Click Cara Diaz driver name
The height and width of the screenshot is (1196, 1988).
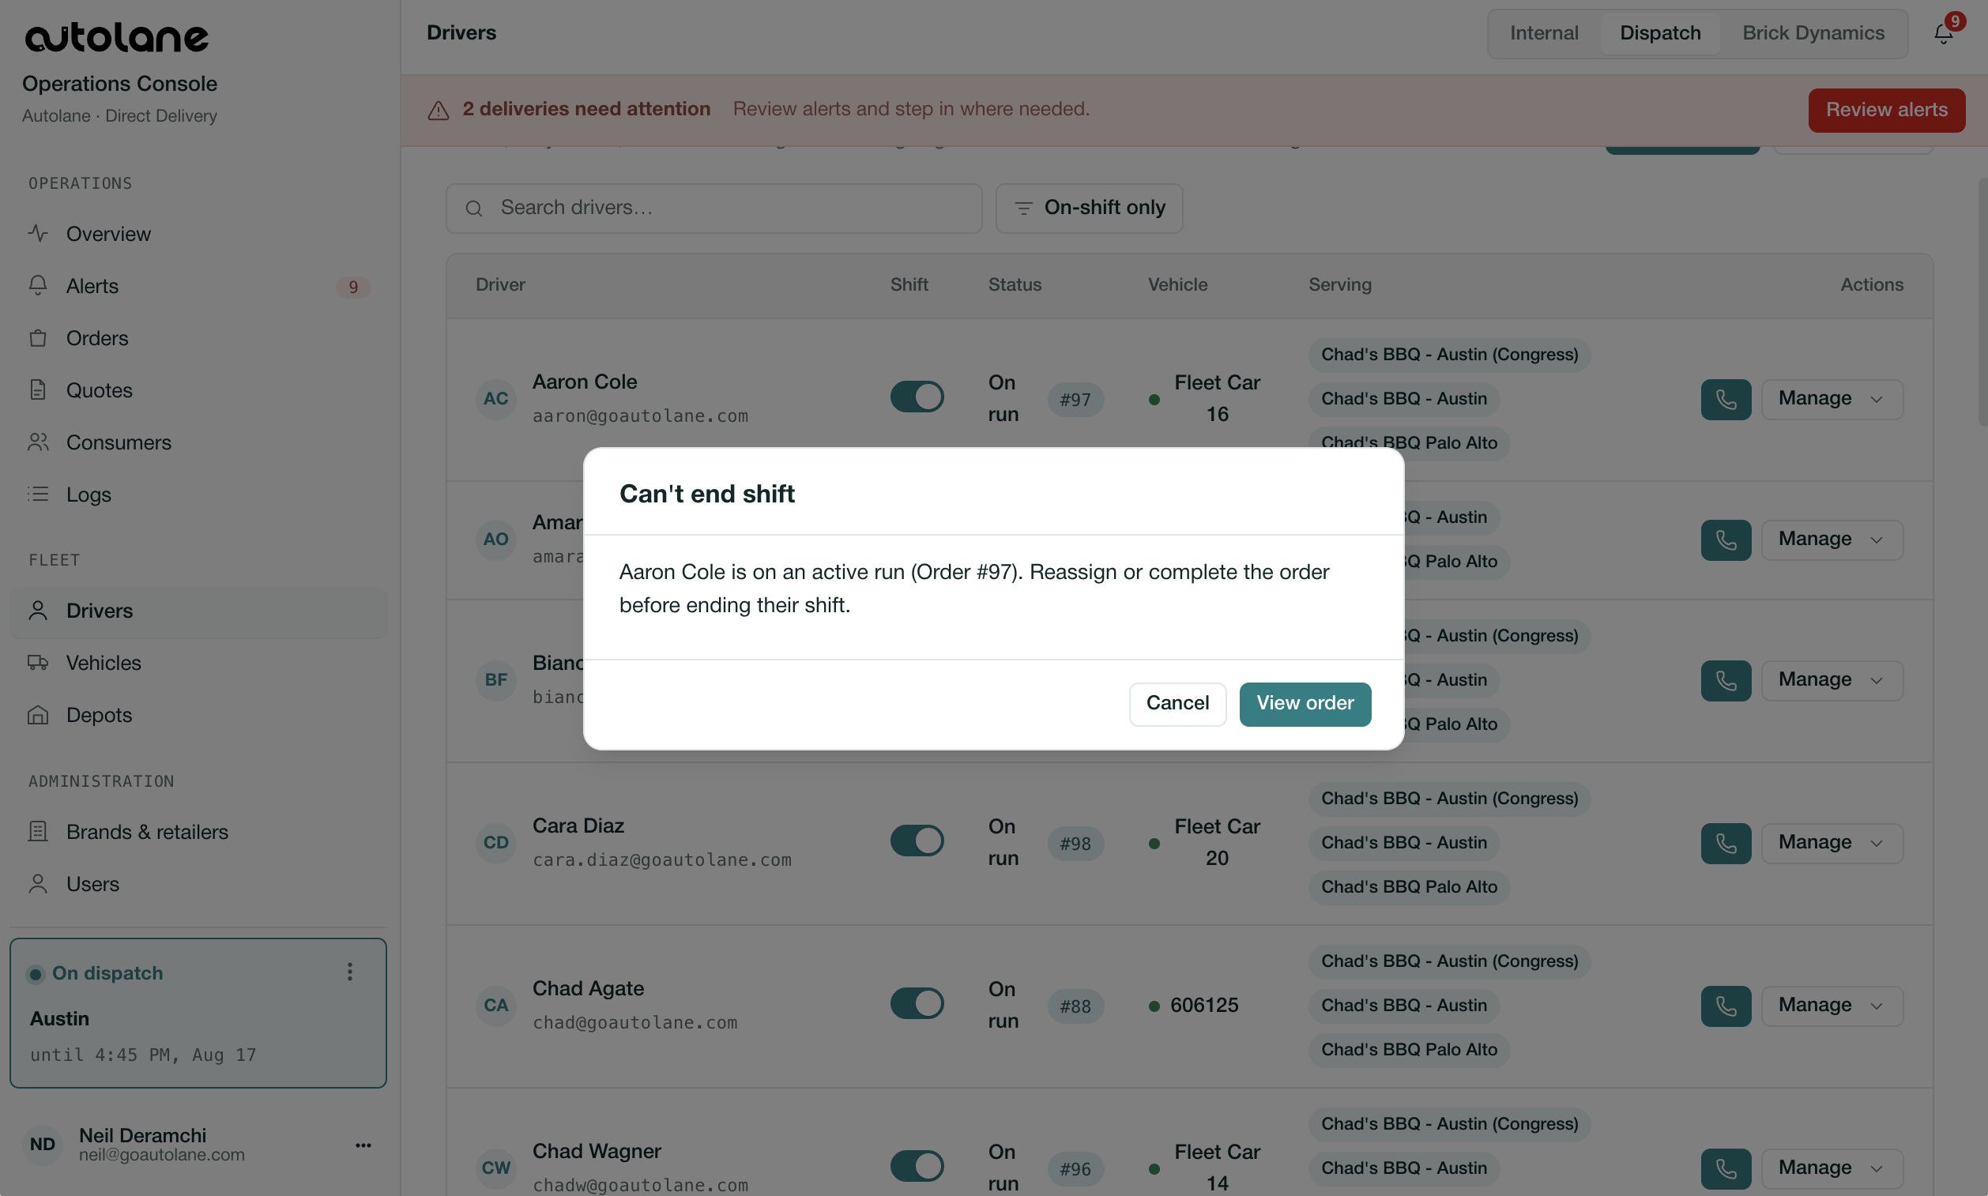[x=578, y=826]
